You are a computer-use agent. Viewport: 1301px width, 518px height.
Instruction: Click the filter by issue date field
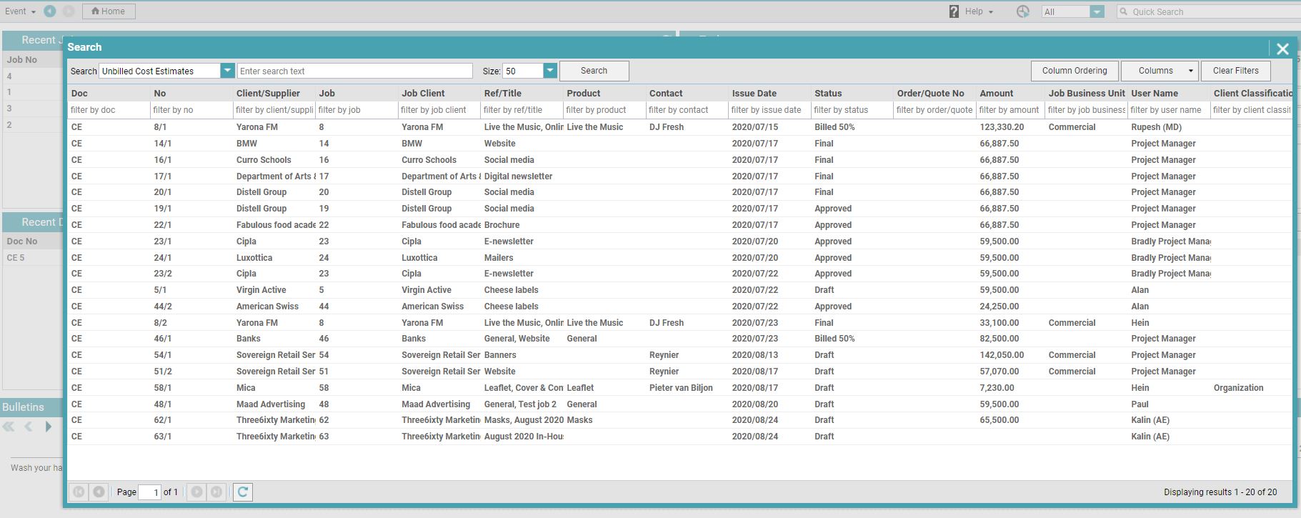pyautogui.click(x=769, y=110)
